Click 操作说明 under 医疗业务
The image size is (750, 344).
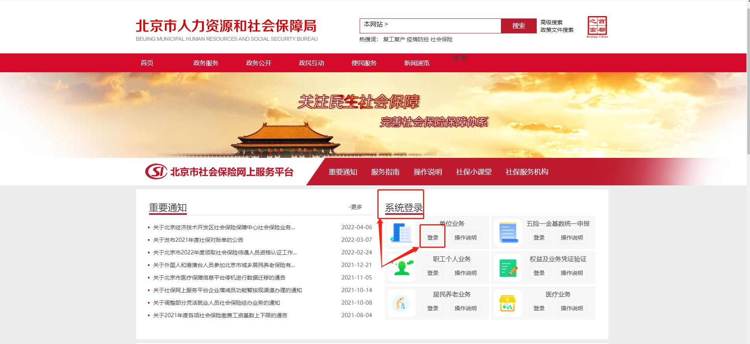(572, 308)
